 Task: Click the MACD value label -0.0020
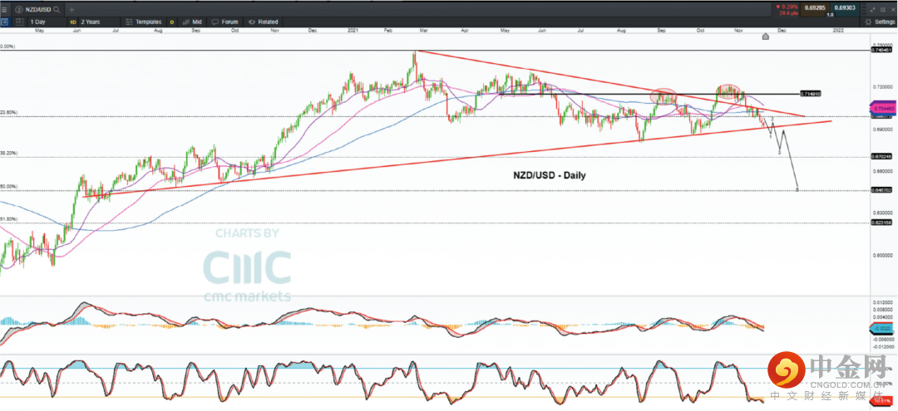[882, 329]
